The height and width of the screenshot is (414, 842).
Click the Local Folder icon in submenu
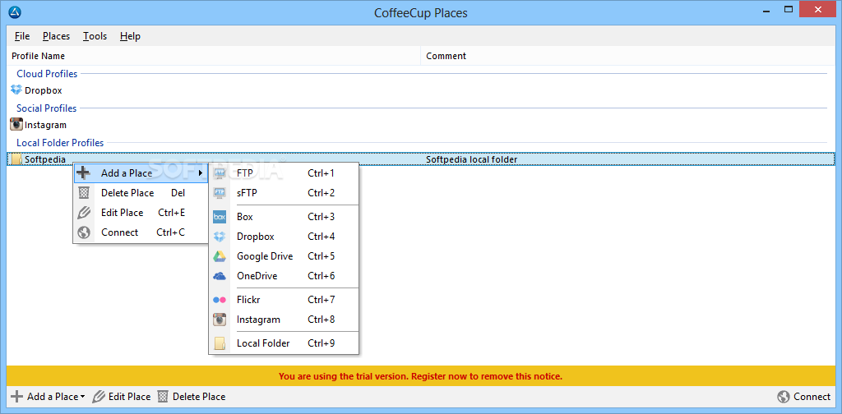[x=220, y=343]
